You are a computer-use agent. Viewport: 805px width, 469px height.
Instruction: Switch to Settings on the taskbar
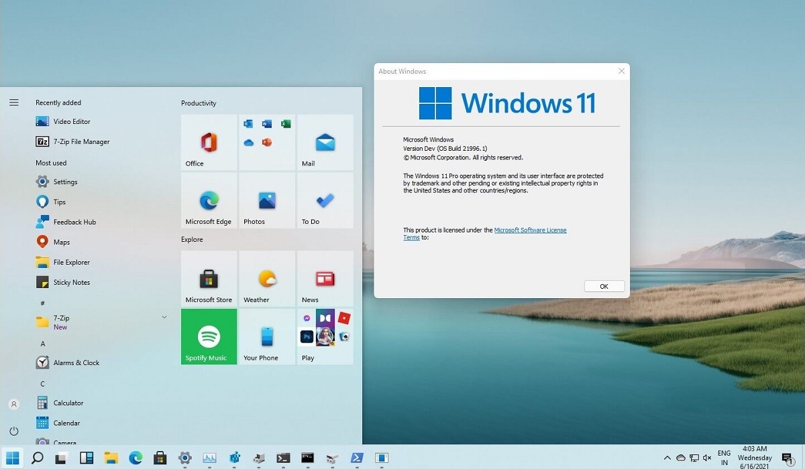click(x=185, y=458)
